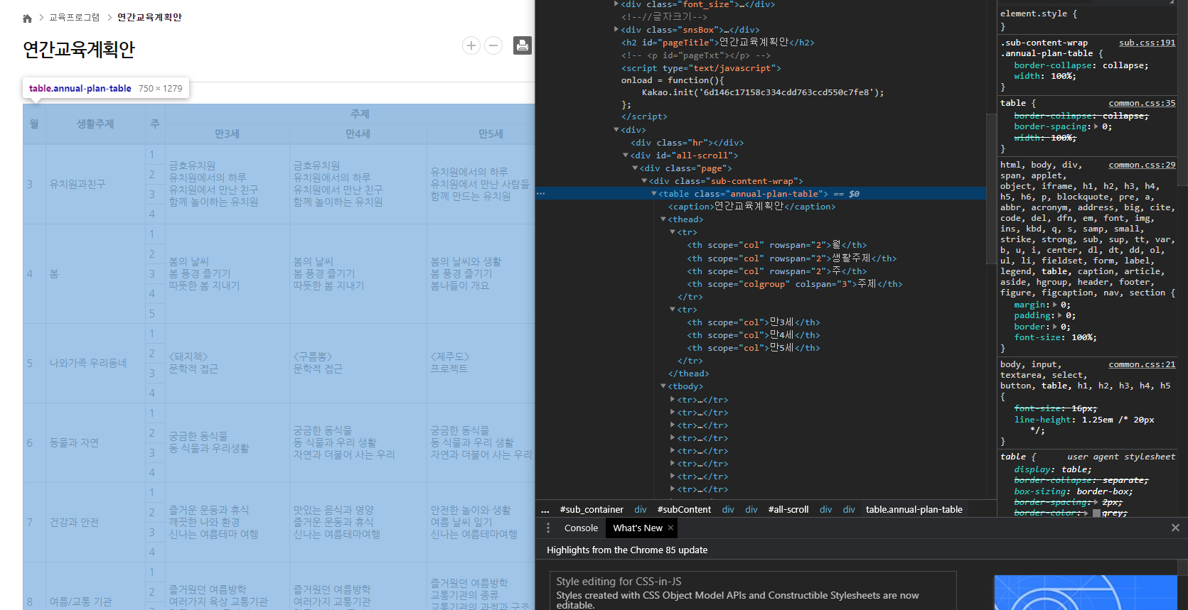Expand the div class="snsBox" node
Viewport: 1188px width, 610px height.
(616, 30)
